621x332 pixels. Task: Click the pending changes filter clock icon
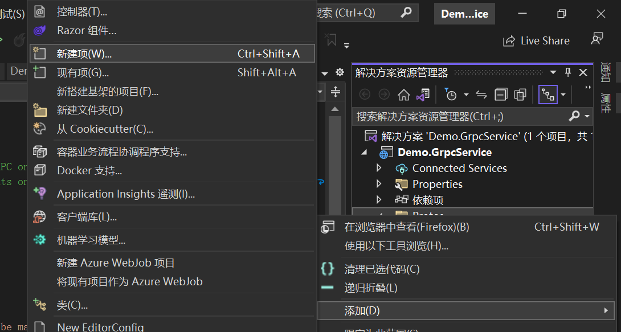click(450, 95)
